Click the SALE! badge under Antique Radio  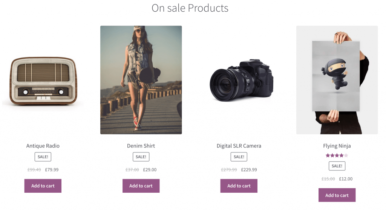[x=43, y=157]
